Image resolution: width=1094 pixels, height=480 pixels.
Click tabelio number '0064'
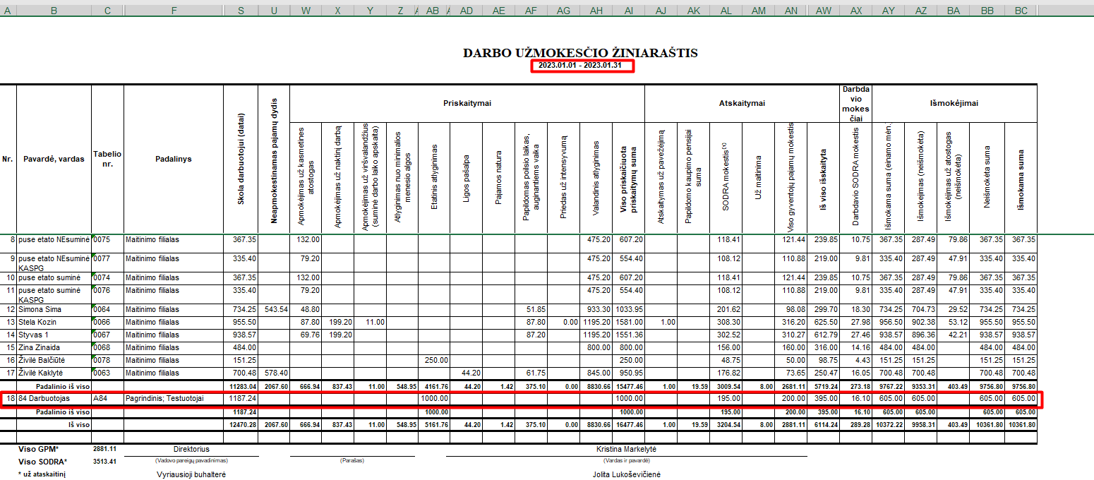(108, 310)
